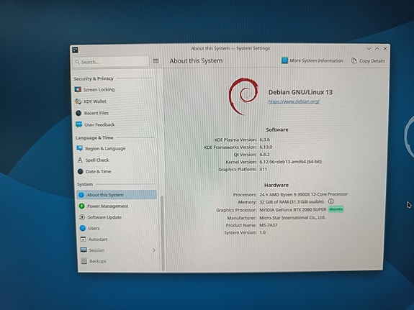Click the Autostart icon
The width and height of the screenshot is (414, 310).
(x=84, y=239)
